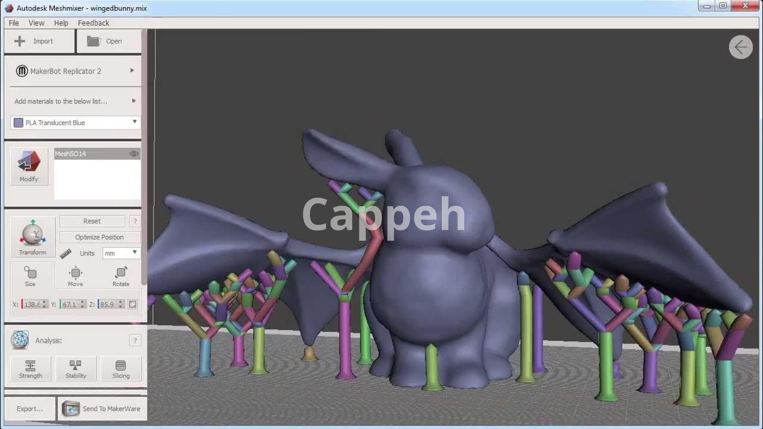Select the Transform tool

click(33, 237)
